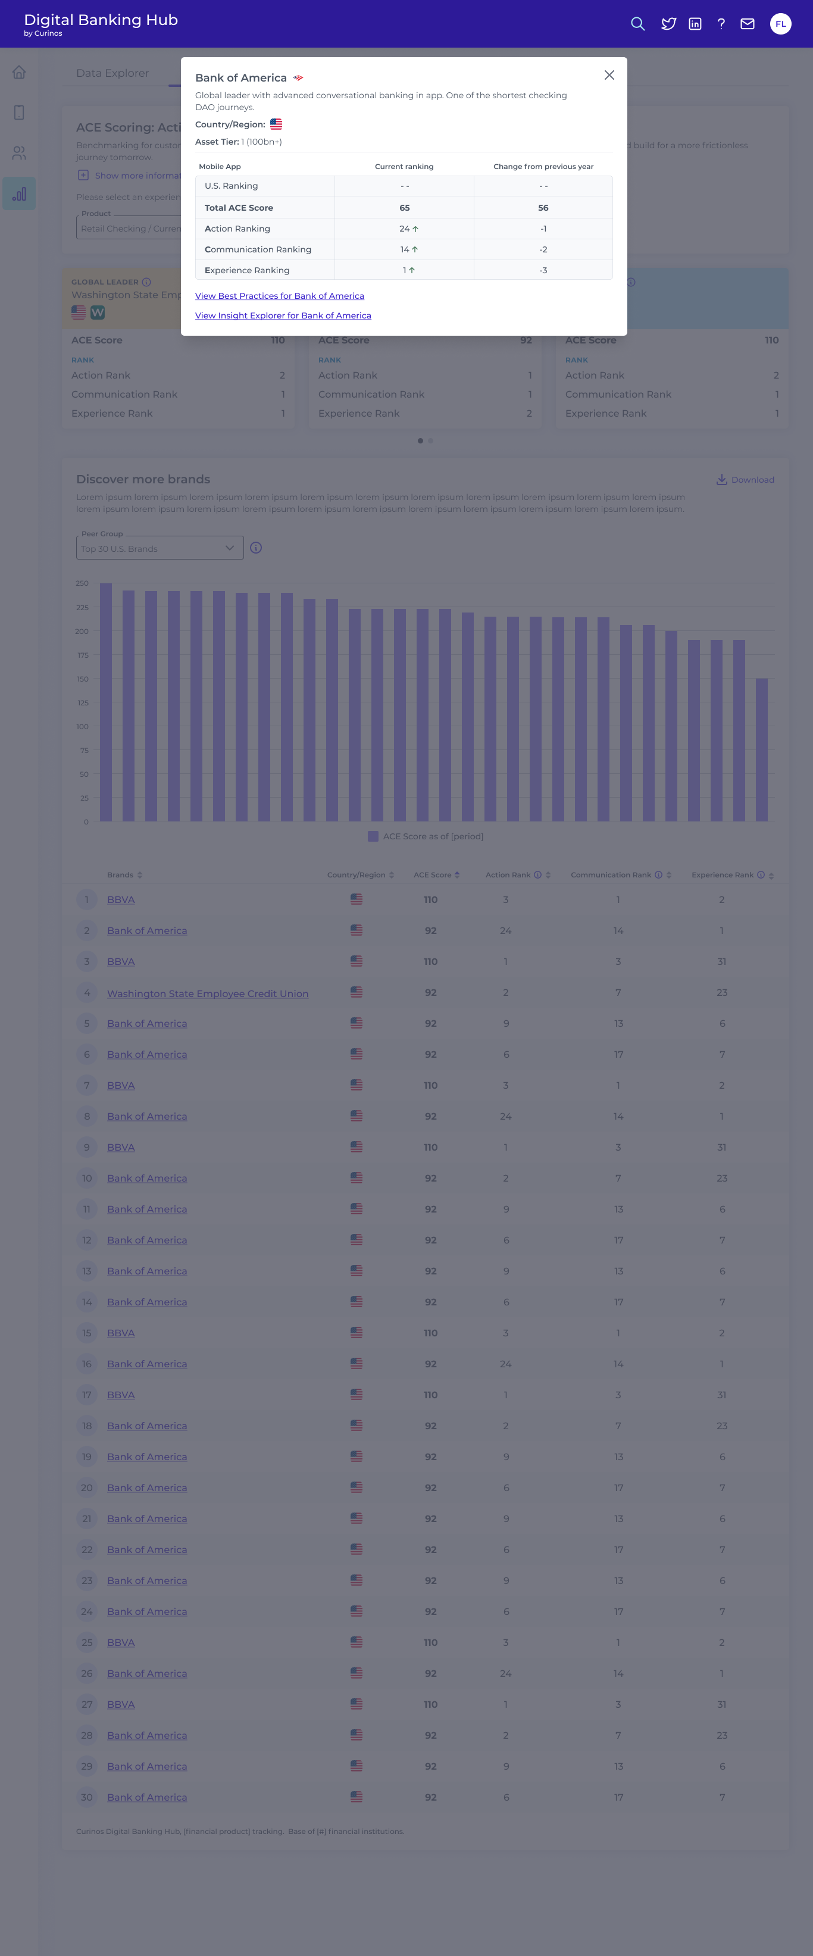Click Action Ranking row in dialog
This screenshot has width=813, height=1956.
click(404, 229)
